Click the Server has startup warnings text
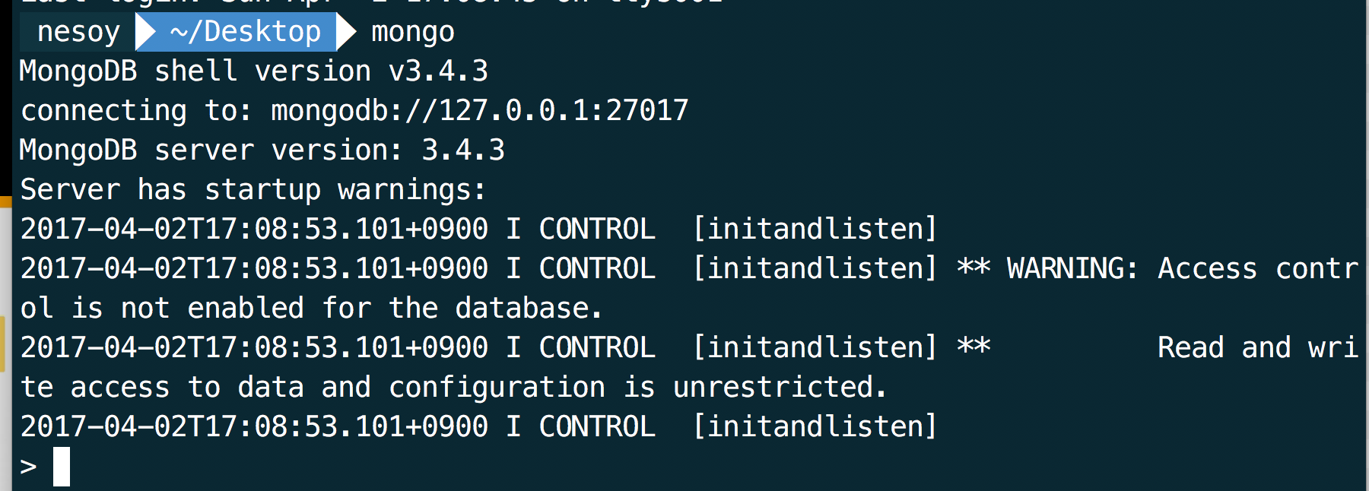Viewport: 1369px width, 491px height. click(x=253, y=190)
